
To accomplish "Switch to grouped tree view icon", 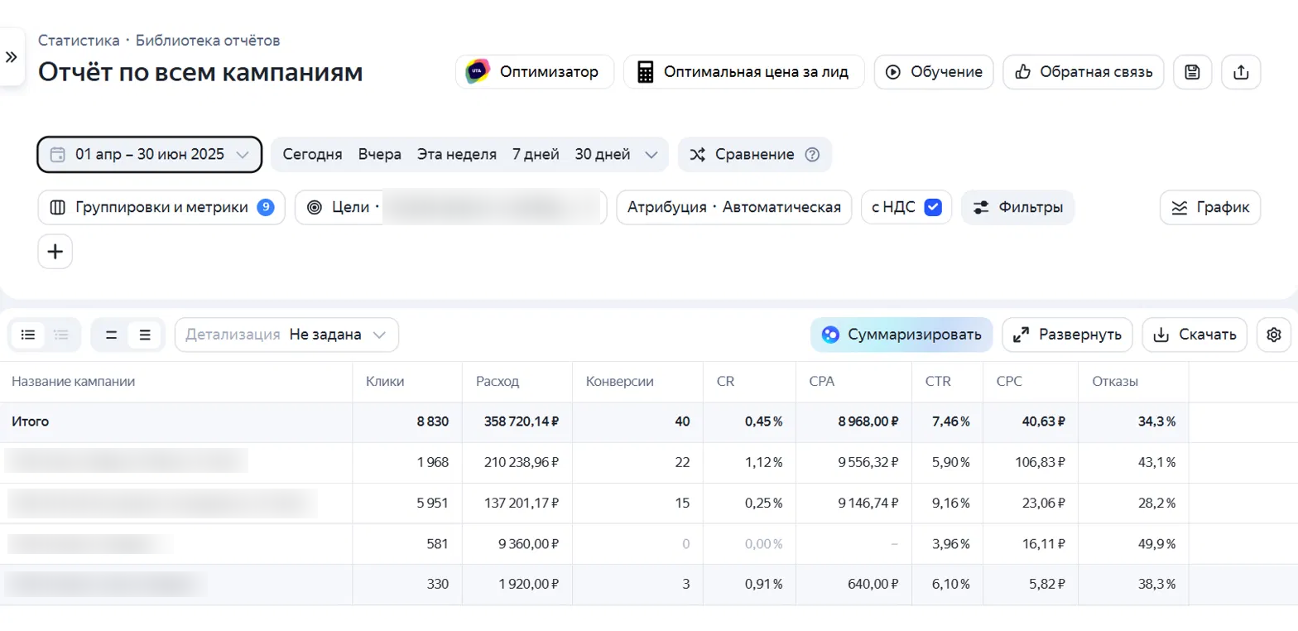I will point(60,335).
